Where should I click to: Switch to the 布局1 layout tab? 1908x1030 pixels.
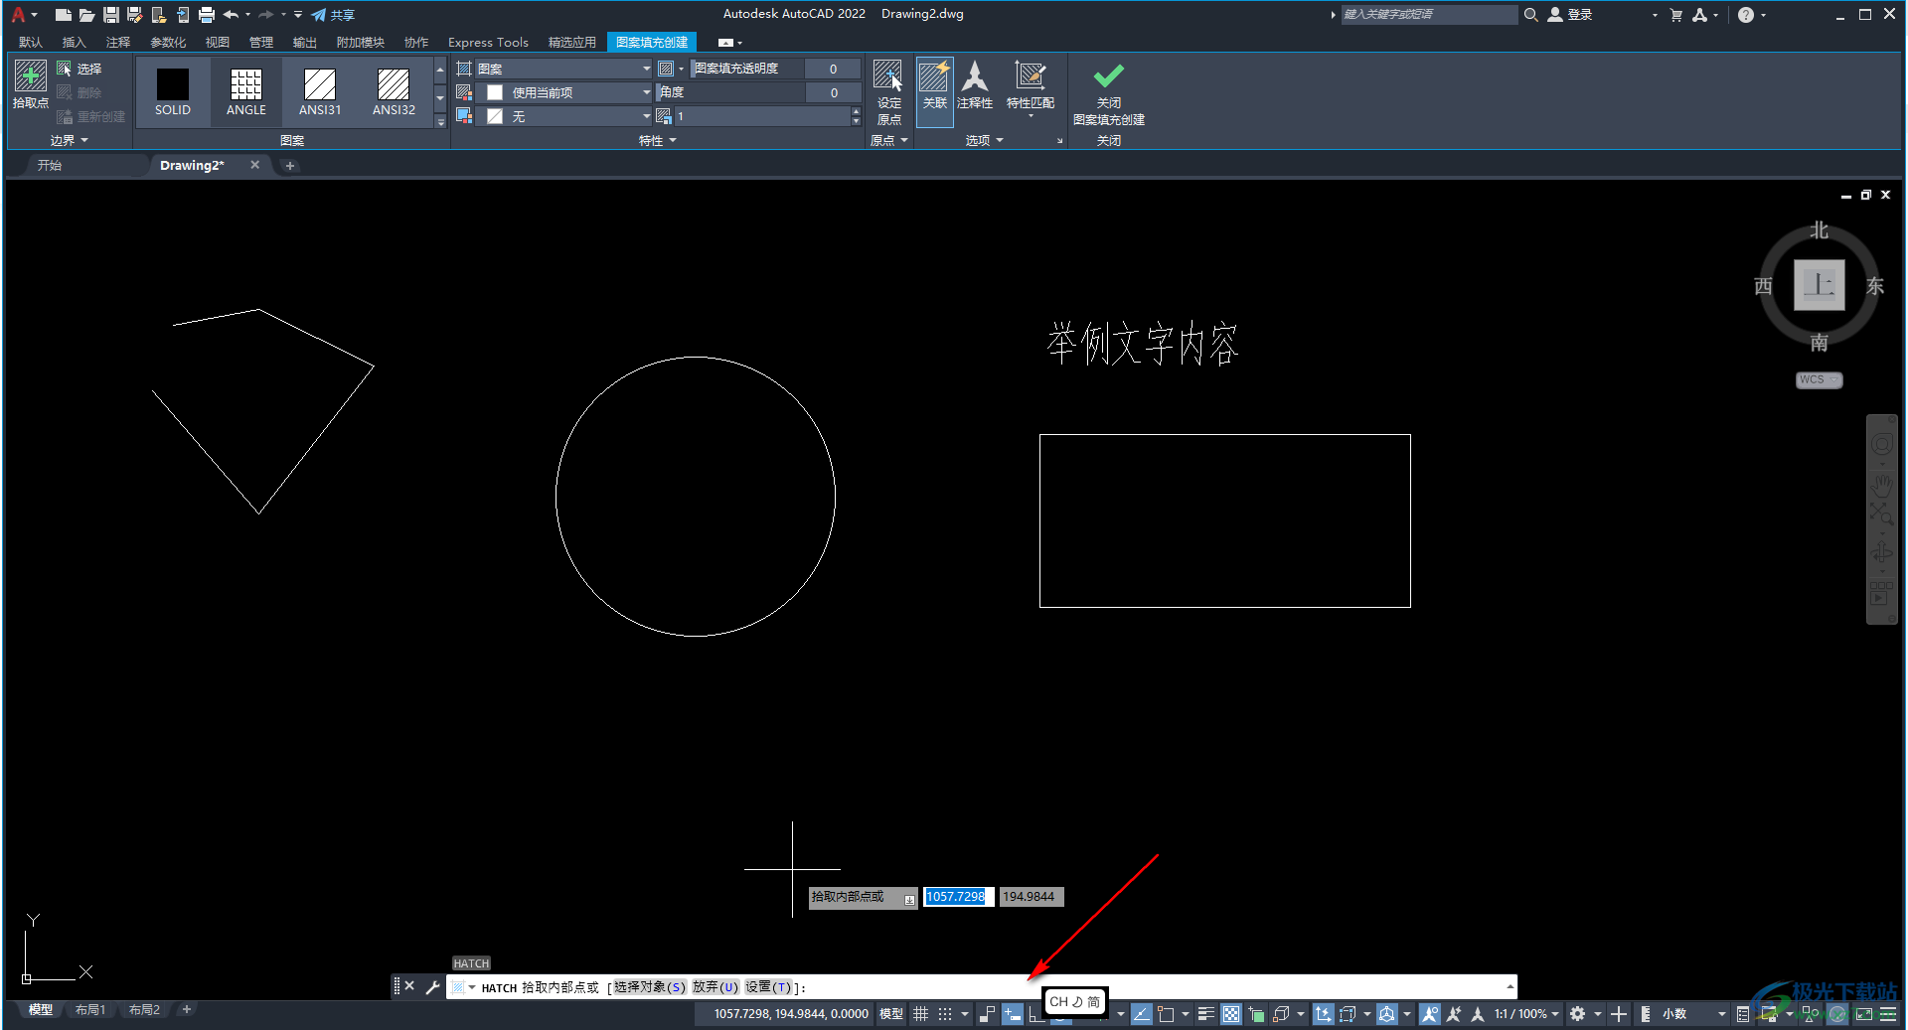90,1010
